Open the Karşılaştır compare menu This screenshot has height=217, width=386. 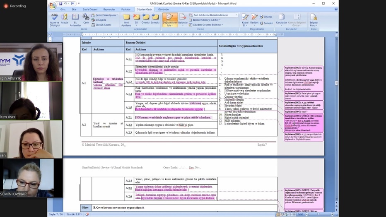pos(281,19)
